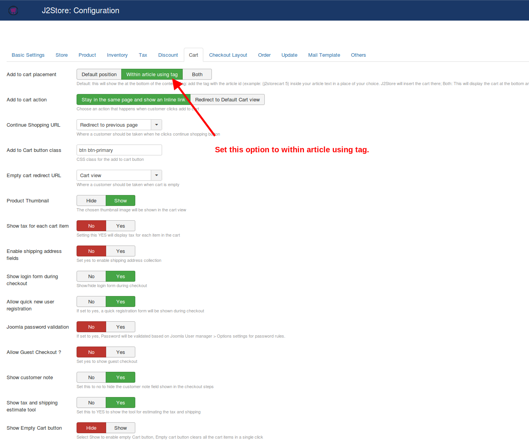This screenshot has width=529, height=446.
Task: Click the J2Store cart logo icon
Action: 13,10
